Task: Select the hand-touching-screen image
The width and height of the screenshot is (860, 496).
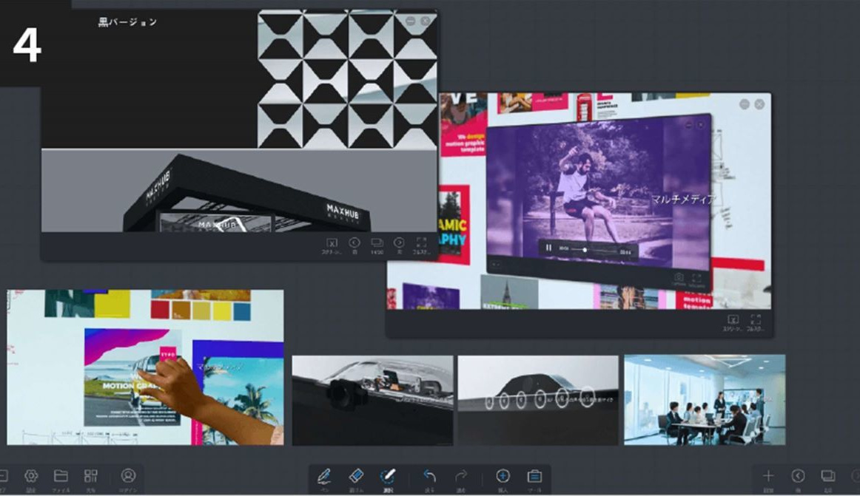Action: coord(145,367)
